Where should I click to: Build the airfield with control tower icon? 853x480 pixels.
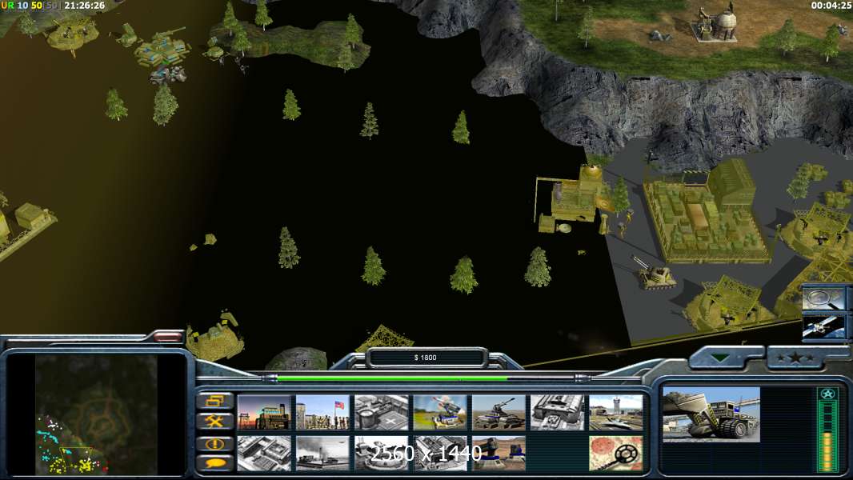(x=616, y=412)
